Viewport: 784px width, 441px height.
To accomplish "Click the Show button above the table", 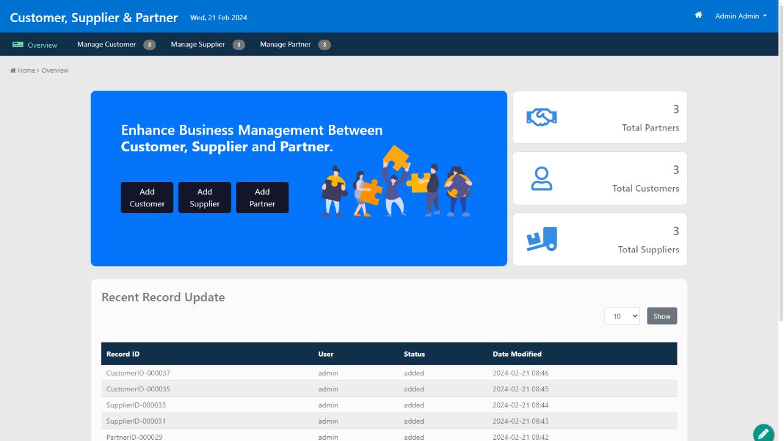I will click(x=661, y=316).
